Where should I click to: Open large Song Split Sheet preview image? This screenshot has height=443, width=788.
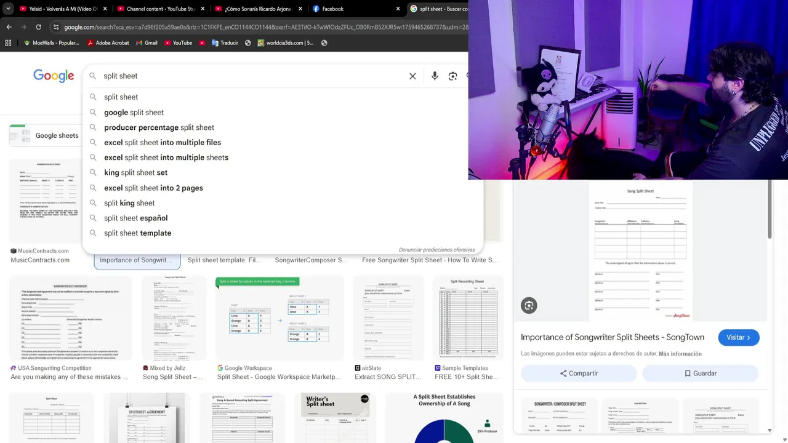point(640,250)
